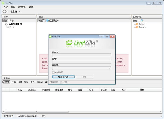This screenshot has width=164, height=119.
Task: Click the 编辑服务器 button
Action: [63, 77]
